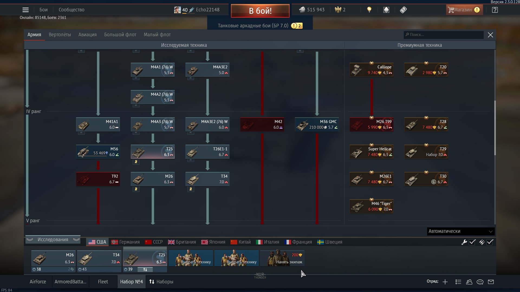
Task: Open the Магазин shop button
Action: coord(464,10)
